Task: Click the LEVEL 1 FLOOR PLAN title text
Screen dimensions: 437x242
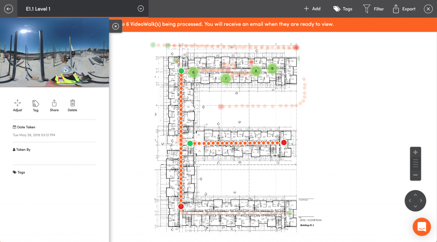Action: [x=311, y=220]
